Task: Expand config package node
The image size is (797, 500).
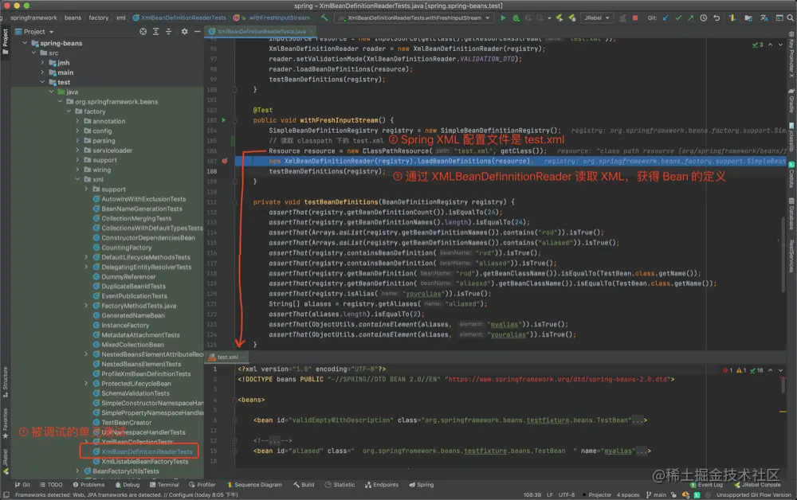Action: point(77,131)
